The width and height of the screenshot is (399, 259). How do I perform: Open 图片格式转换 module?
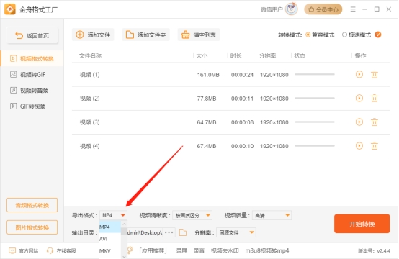pyautogui.click(x=32, y=227)
